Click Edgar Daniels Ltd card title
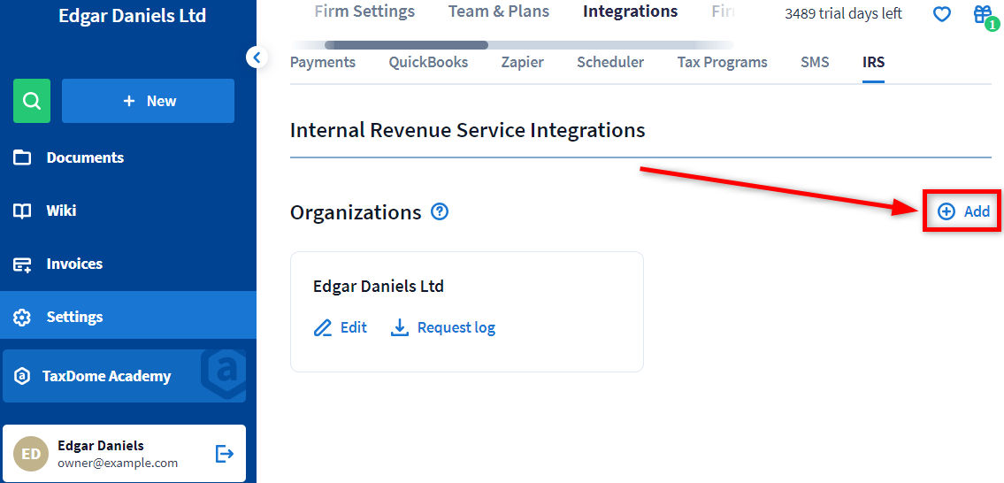This screenshot has height=483, width=1004. coord(379,287)
